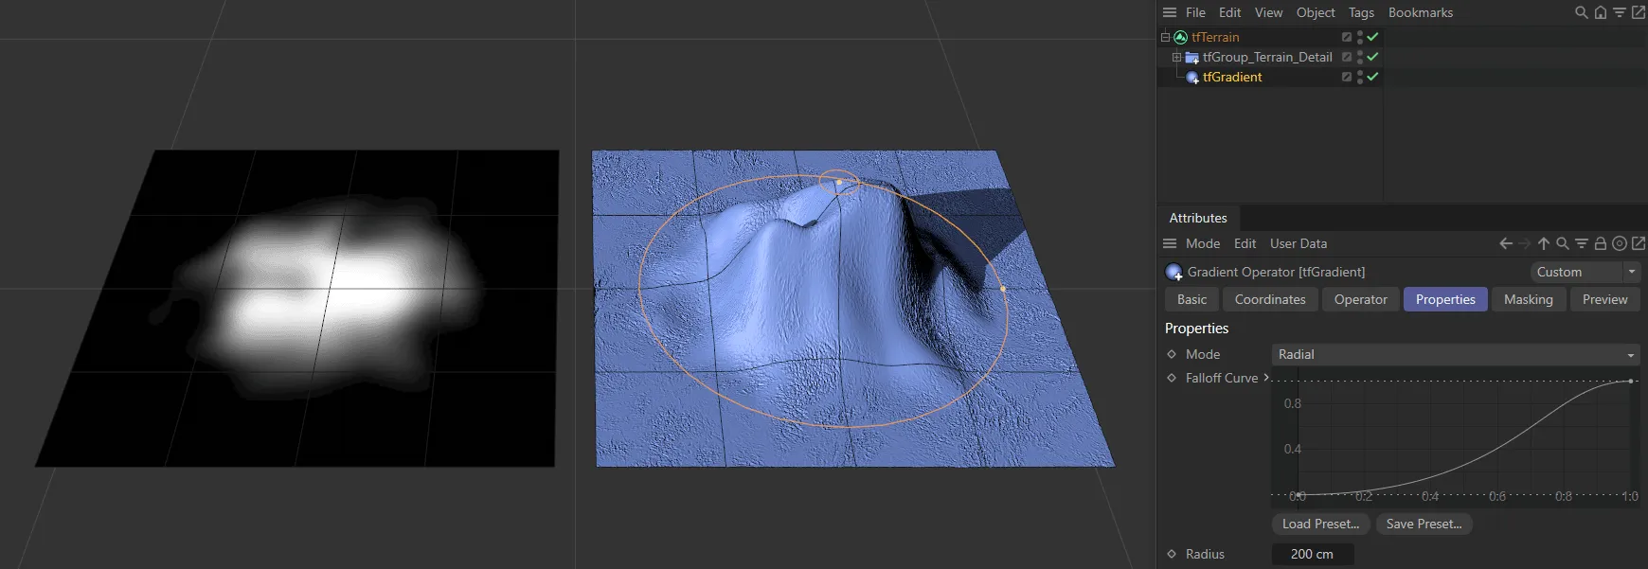Open Edit menu in Object Manager
This screenshot has width=1648, height=569.
pos(1229,12)
